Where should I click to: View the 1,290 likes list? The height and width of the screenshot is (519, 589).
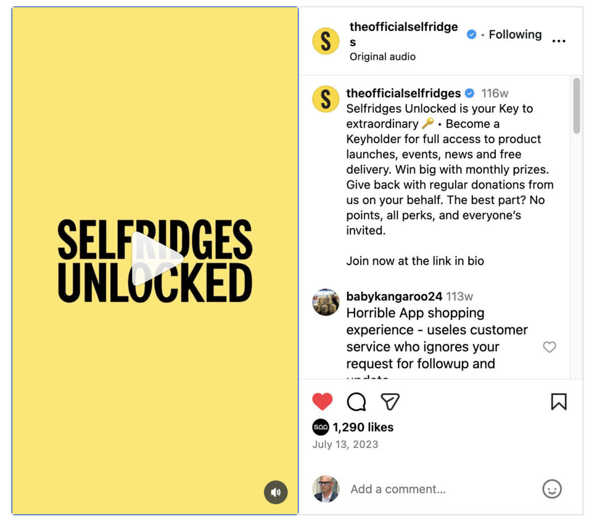coord(363,427)
